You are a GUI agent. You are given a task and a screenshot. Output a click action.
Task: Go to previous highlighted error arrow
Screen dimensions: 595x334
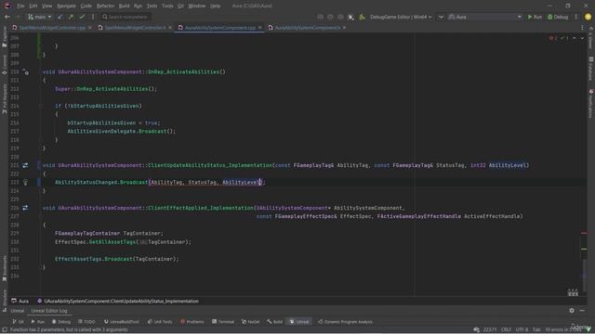575,38
